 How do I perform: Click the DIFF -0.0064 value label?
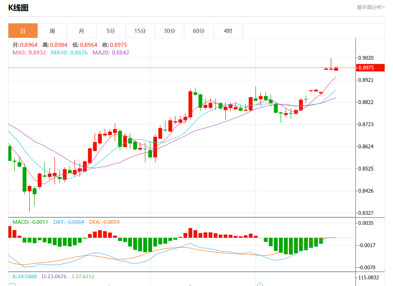coord(69,222)
